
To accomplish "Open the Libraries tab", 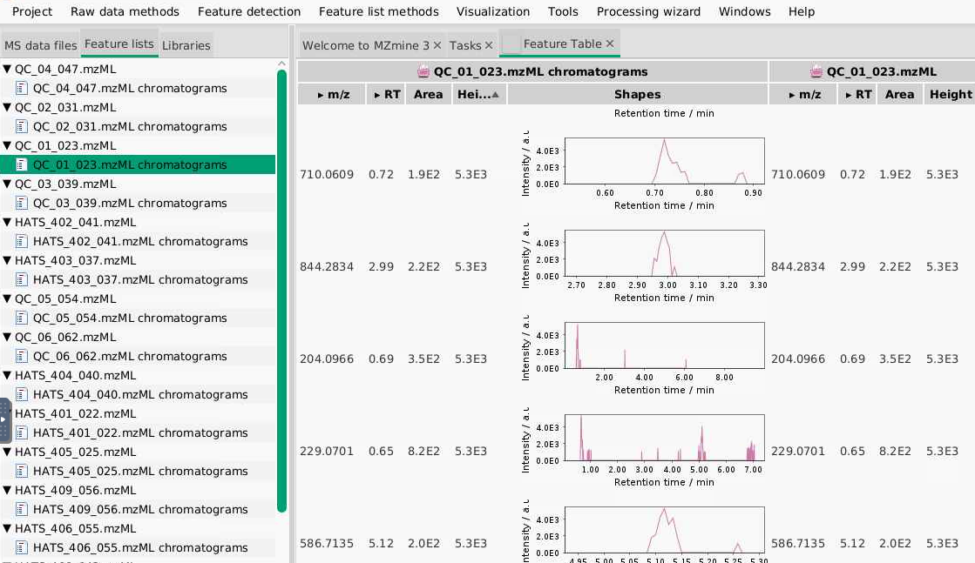I will pos(186,45).
